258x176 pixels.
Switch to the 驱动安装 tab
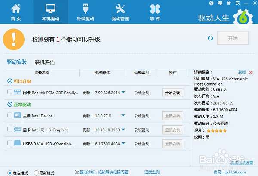(17, 62)
